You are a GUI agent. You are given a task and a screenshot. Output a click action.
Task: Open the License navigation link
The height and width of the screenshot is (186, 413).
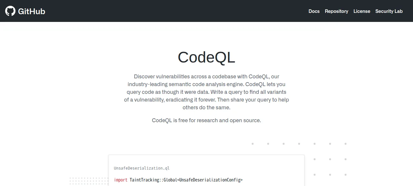(362, 11)
